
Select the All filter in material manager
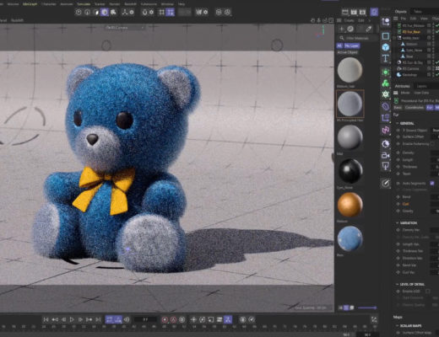tap(339, 45)
